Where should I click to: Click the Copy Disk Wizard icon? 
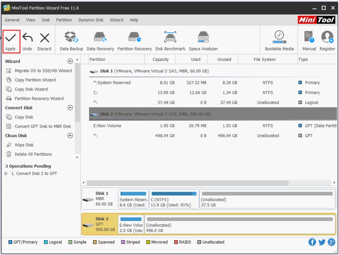pos(8,89)
